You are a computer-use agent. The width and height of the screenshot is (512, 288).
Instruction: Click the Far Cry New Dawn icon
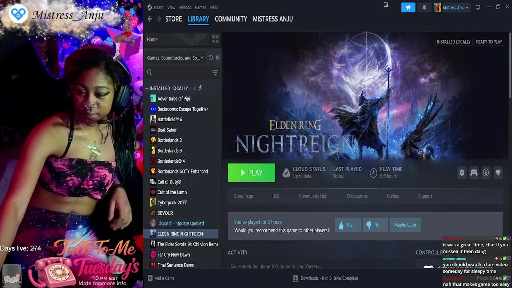(153, 254)
